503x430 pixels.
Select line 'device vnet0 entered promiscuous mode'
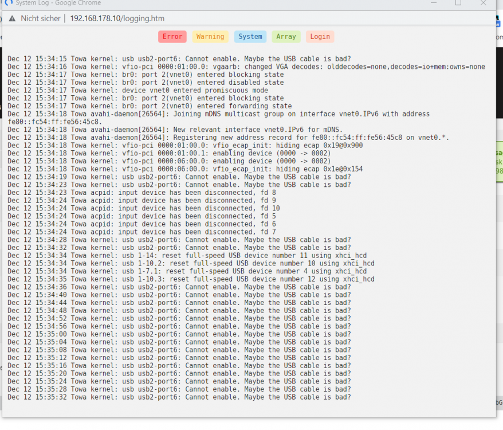click(x=138, y=90)
